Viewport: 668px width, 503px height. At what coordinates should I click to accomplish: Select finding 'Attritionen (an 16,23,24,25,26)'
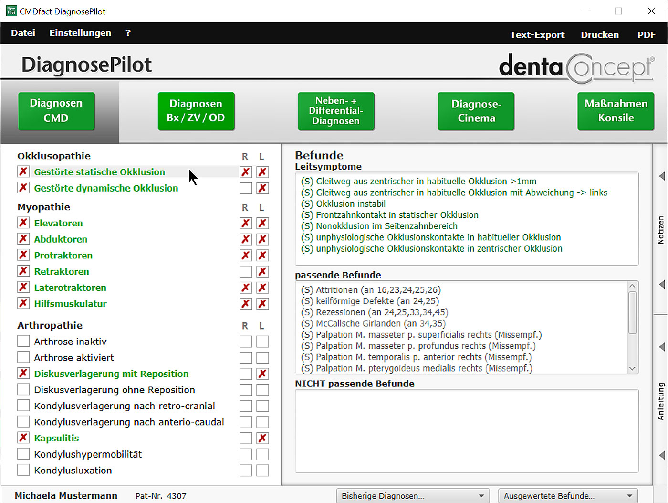pyautogui.click(x=371, y=290)
